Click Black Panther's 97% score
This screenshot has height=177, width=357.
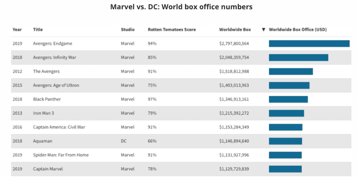tap(152, 99)
